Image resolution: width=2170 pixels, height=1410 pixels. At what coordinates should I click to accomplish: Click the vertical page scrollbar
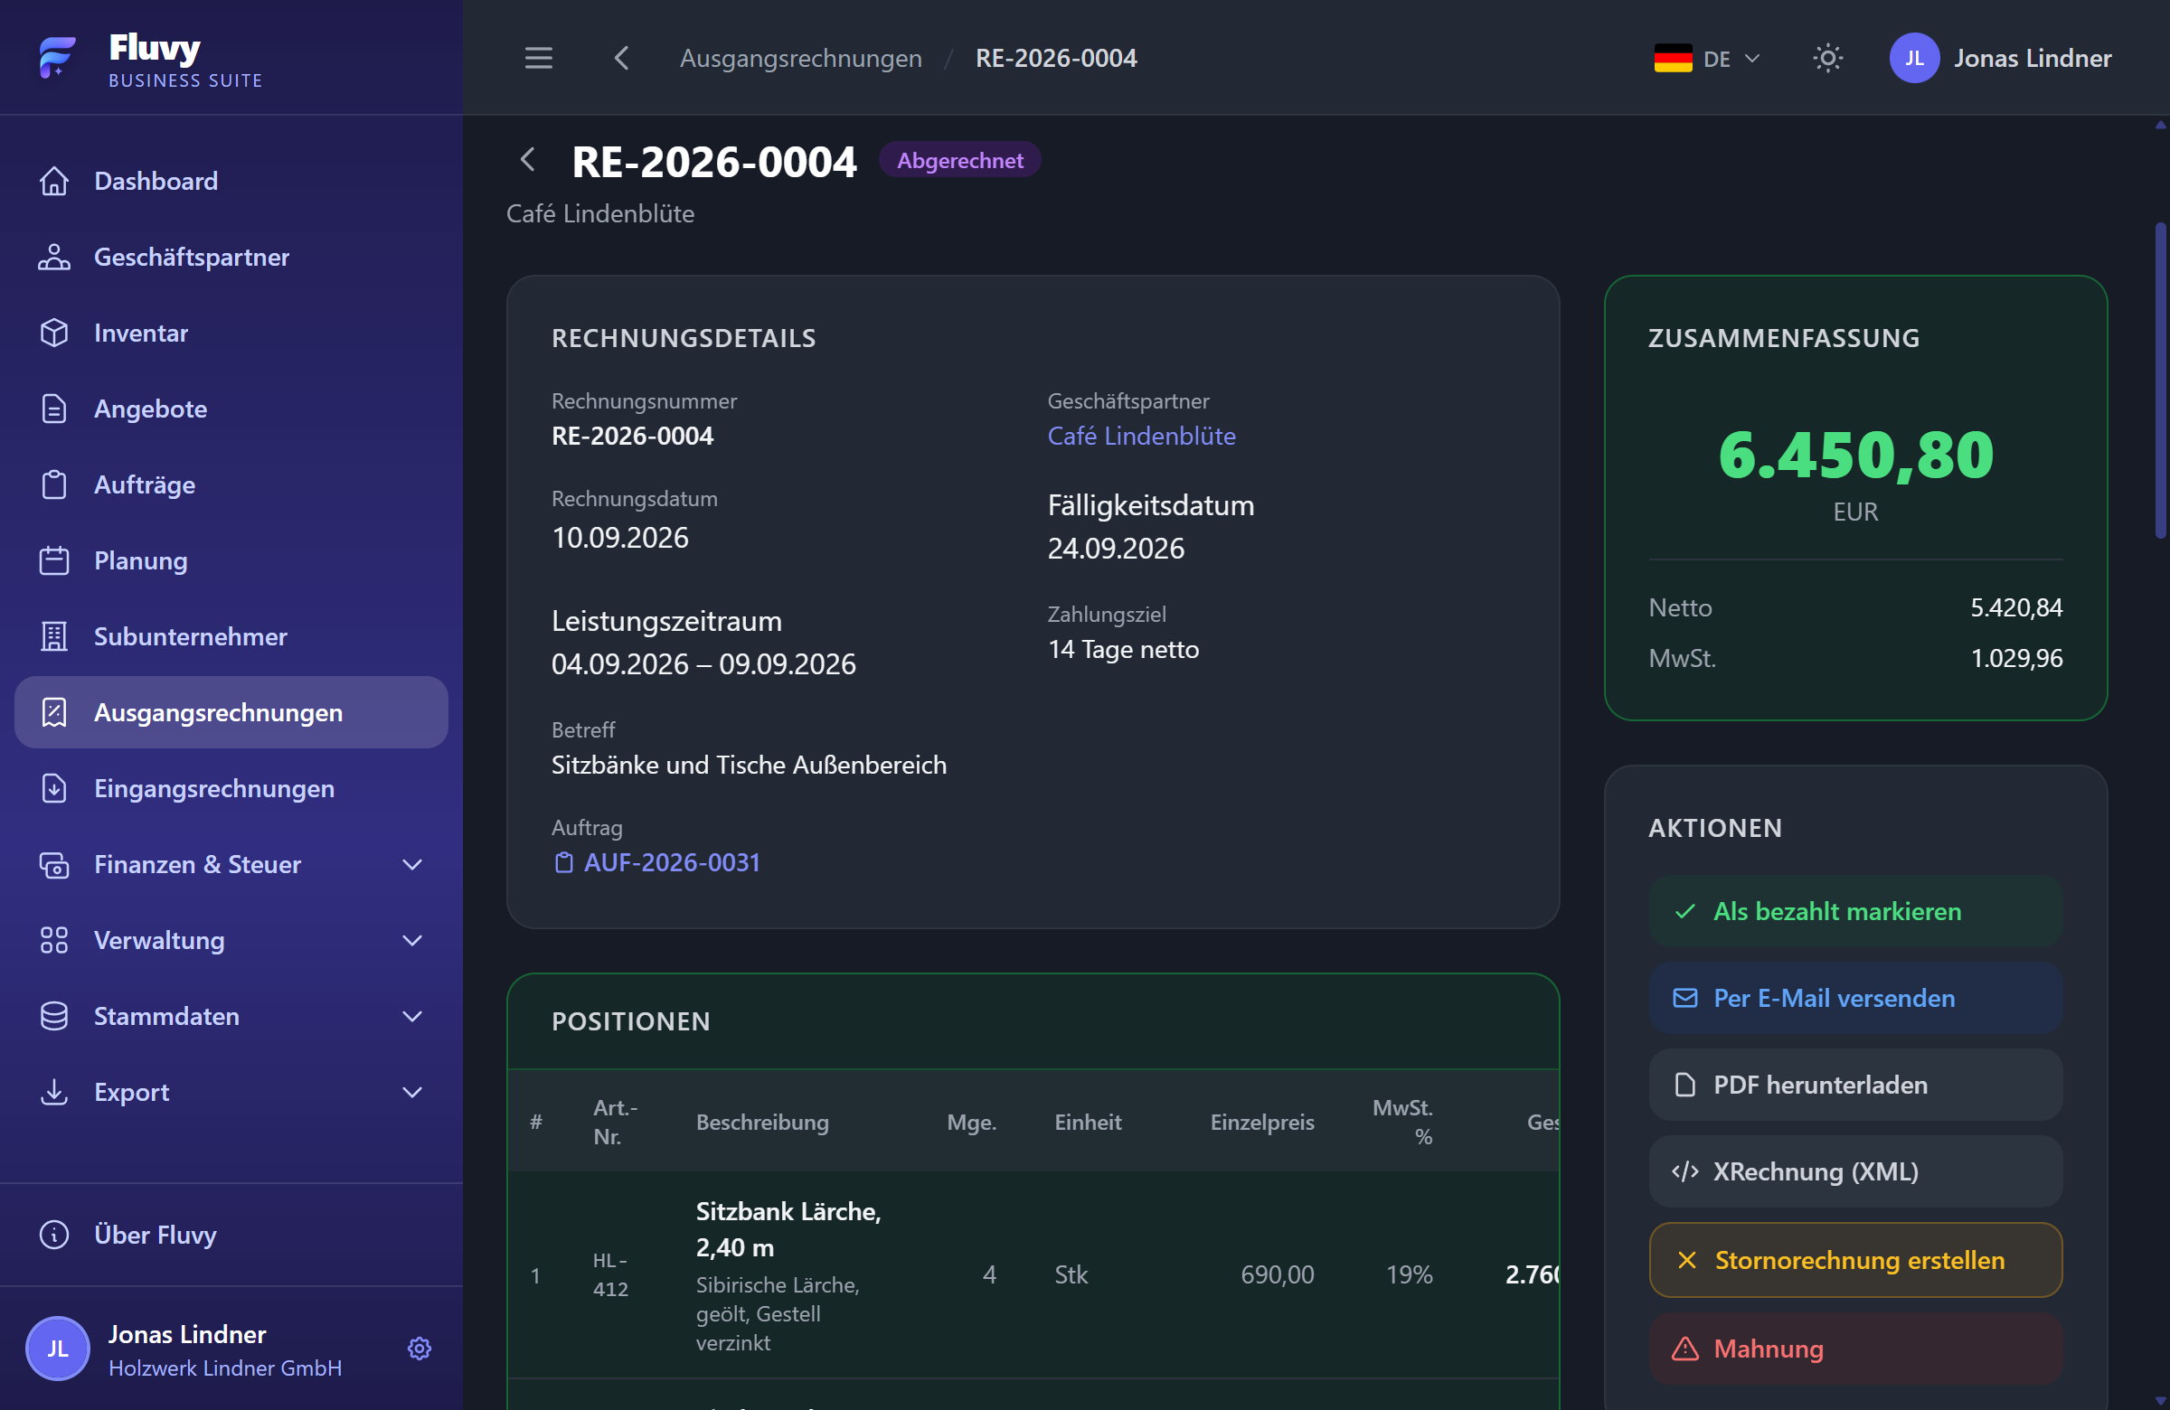pyautogui.click(x=2161, y=381)
